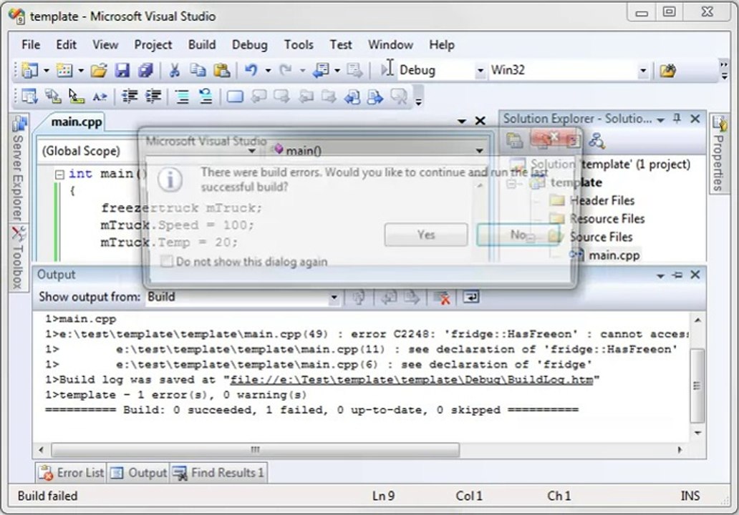
Task: Open the File menu
Action: [x=31, y=45]
